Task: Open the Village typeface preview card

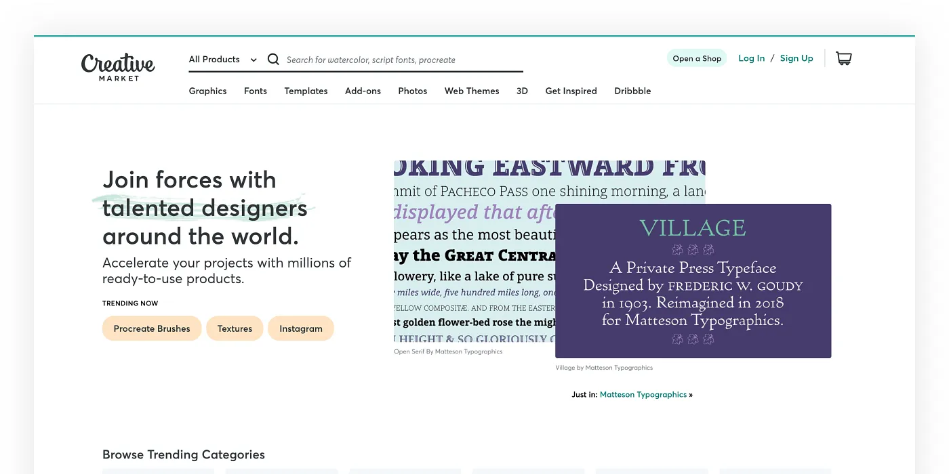Action: click(693, 281)
